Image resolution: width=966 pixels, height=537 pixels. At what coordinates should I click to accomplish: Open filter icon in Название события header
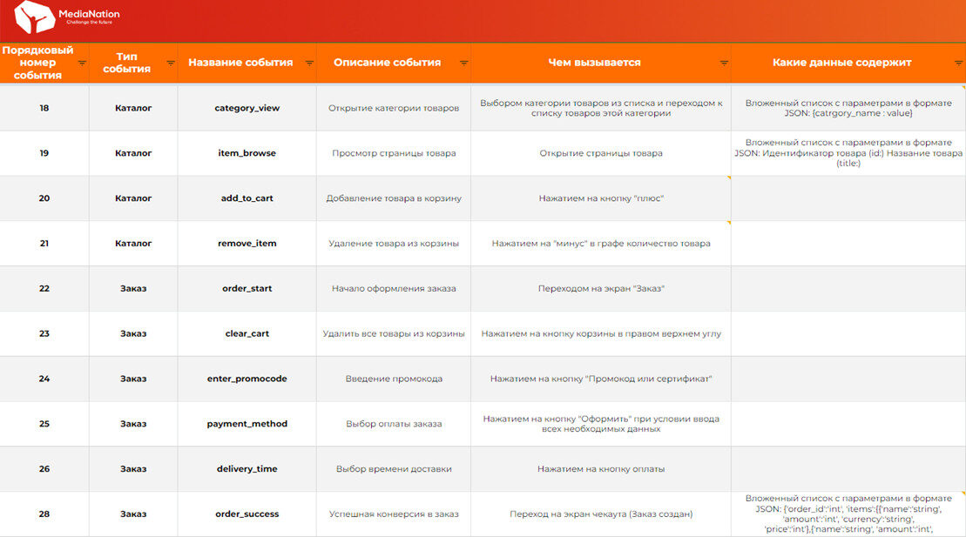click(x=309, y=63)
